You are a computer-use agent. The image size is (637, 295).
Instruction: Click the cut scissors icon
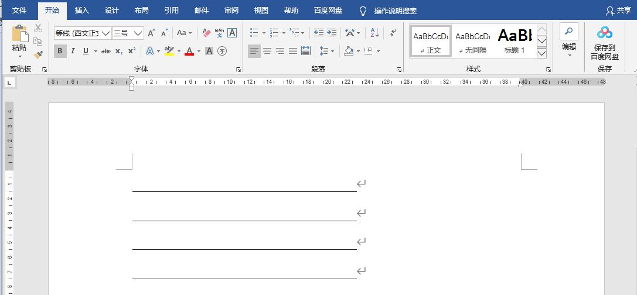click(x=38, y=28)
